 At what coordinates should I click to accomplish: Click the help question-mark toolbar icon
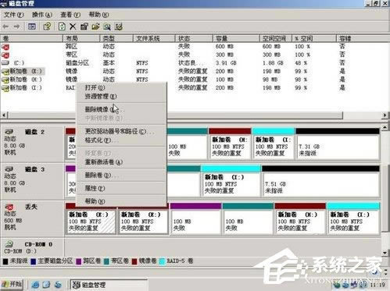(x=47, y=27)
